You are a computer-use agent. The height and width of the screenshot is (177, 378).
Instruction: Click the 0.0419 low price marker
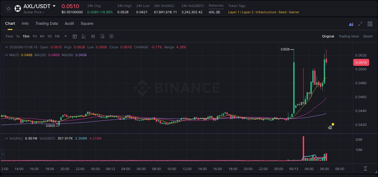pyautogui.click(x=50, y=126)
